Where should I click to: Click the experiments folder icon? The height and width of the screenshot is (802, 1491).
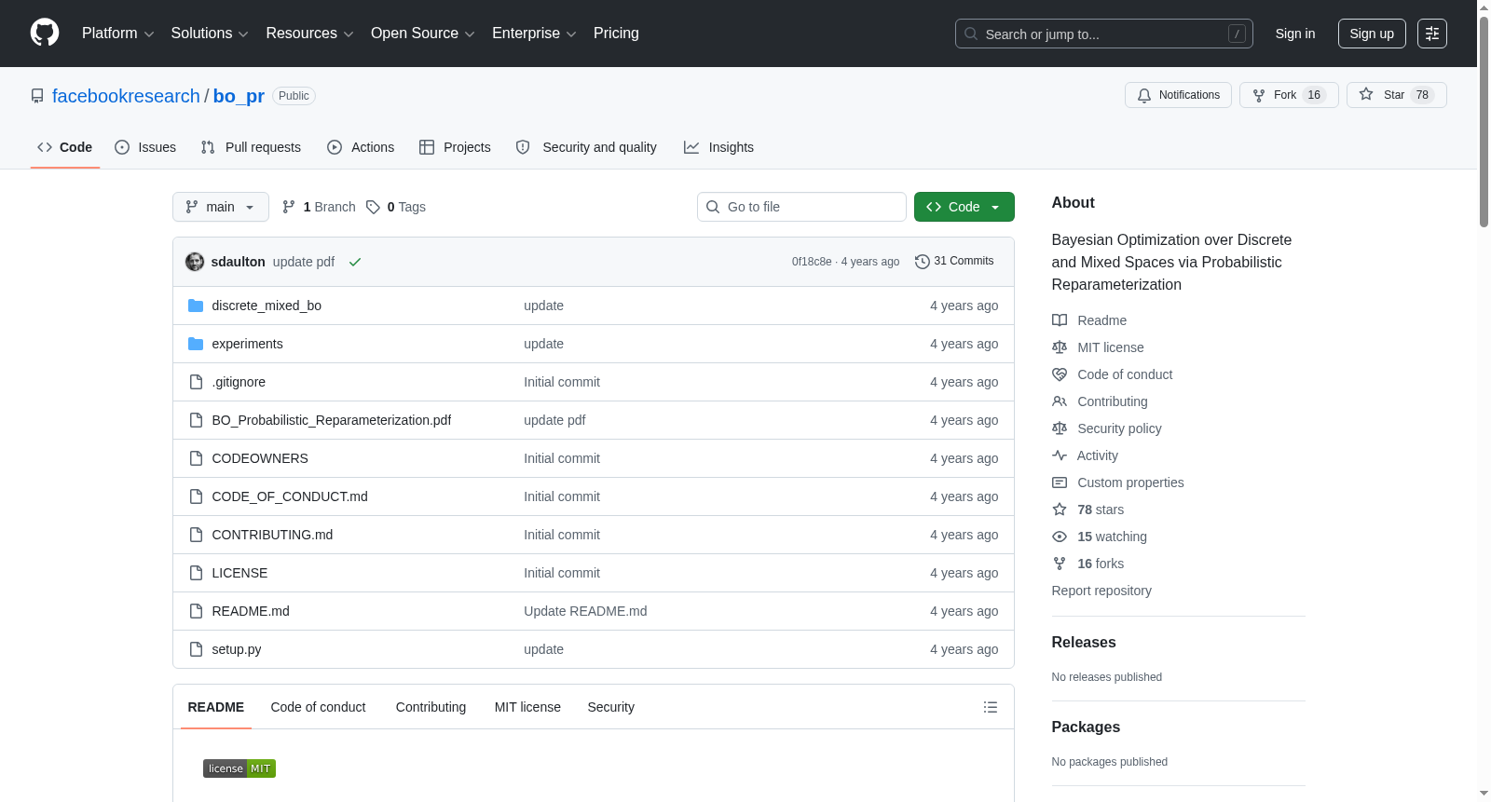coord(196,344)
